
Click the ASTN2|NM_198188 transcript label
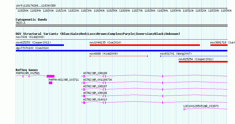(x=95, y=73)
